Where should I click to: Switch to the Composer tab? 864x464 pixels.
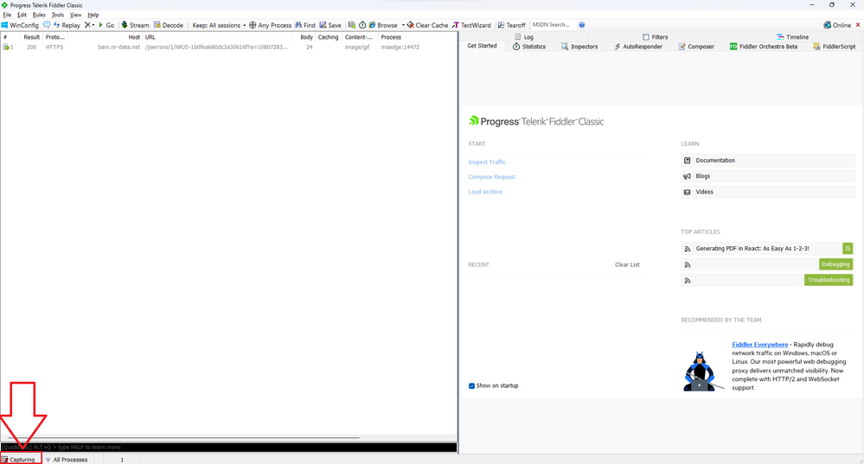point(696,47)
